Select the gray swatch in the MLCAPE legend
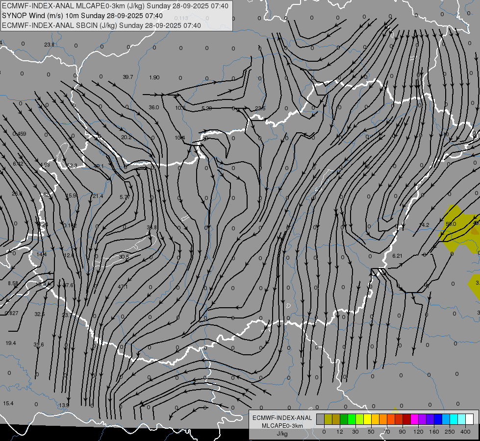This screenshot has width=480, height=441. 320,419
